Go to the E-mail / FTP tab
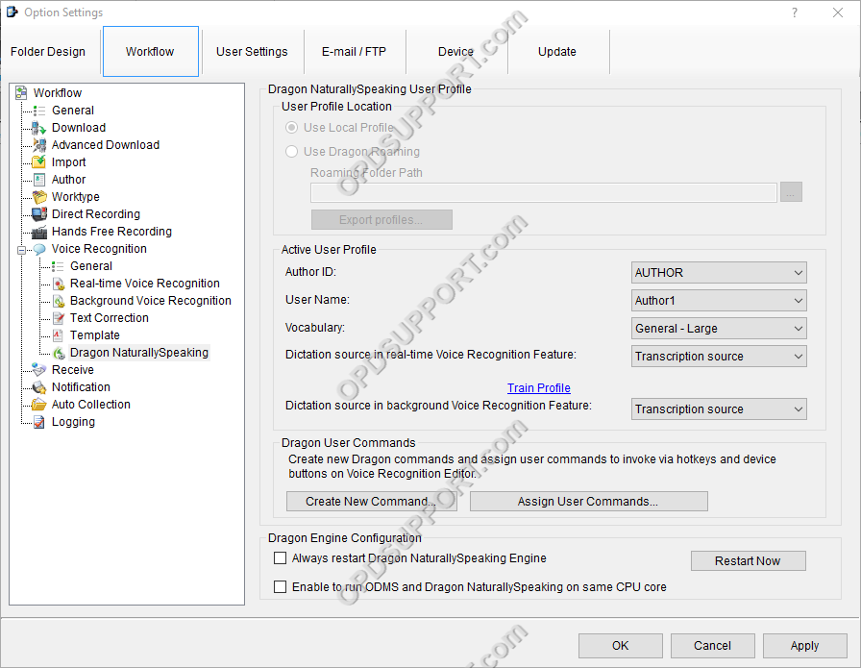Image resolution: width=861 pixels, height=668 pixels. (355, 52)
